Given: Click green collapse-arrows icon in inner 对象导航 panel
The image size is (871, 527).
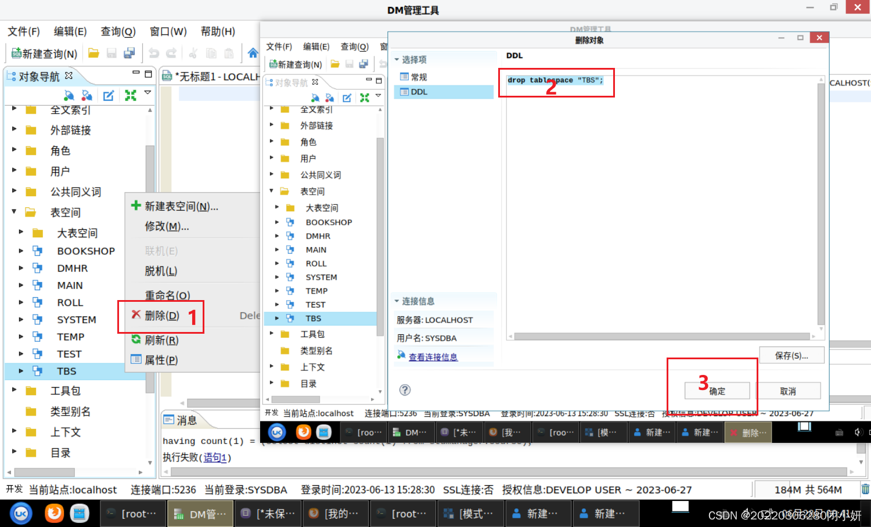Looking at the screenshot, I should coord(365,98).
